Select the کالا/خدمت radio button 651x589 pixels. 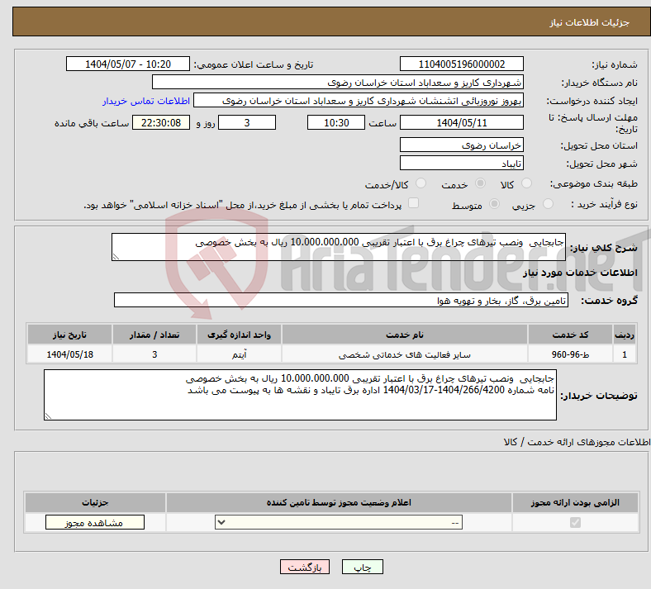[421, 183]
